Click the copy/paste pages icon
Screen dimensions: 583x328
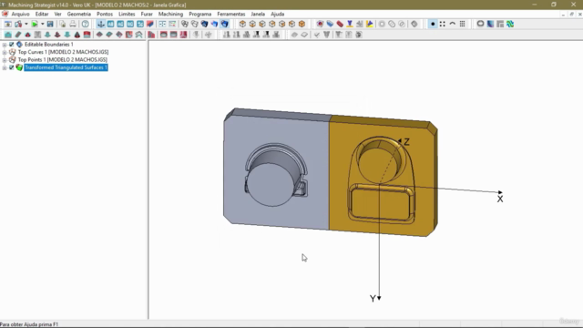[63, 25]
